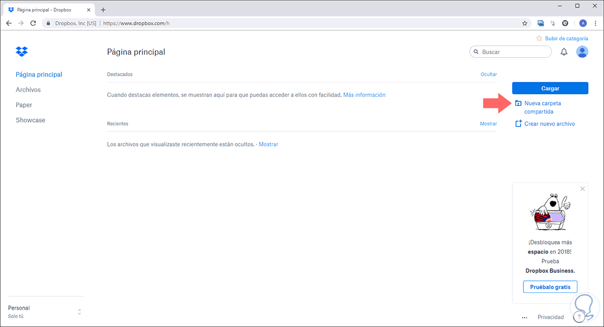Bookmark the page with the star icon
The image size is (604, 327).
click(x=525, y=23)
